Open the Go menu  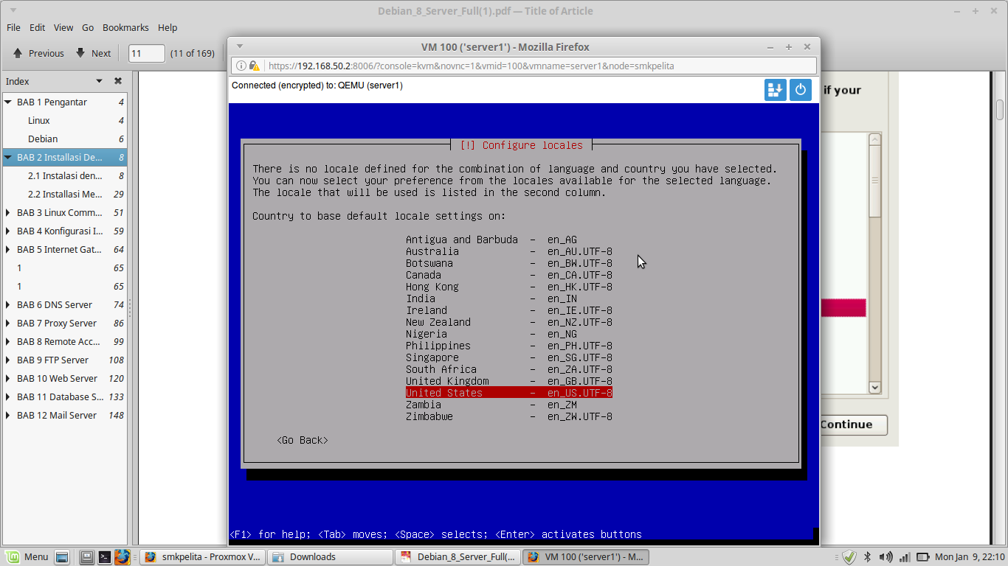point(88,27)
